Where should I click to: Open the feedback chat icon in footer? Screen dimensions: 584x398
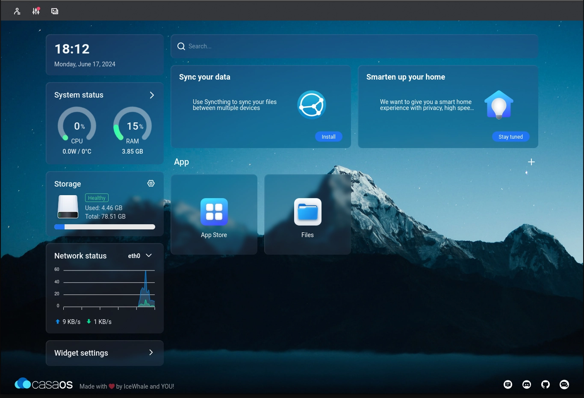tap(508, 384)
